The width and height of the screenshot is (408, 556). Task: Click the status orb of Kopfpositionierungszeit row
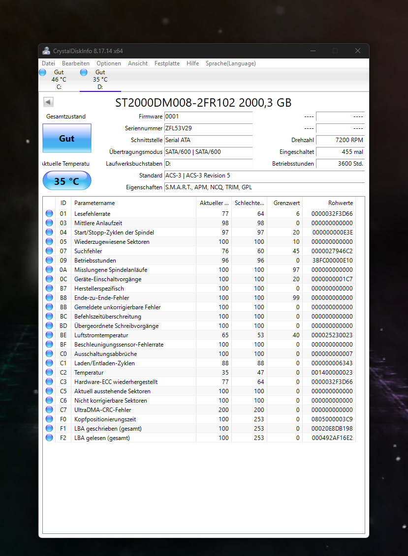49,419
